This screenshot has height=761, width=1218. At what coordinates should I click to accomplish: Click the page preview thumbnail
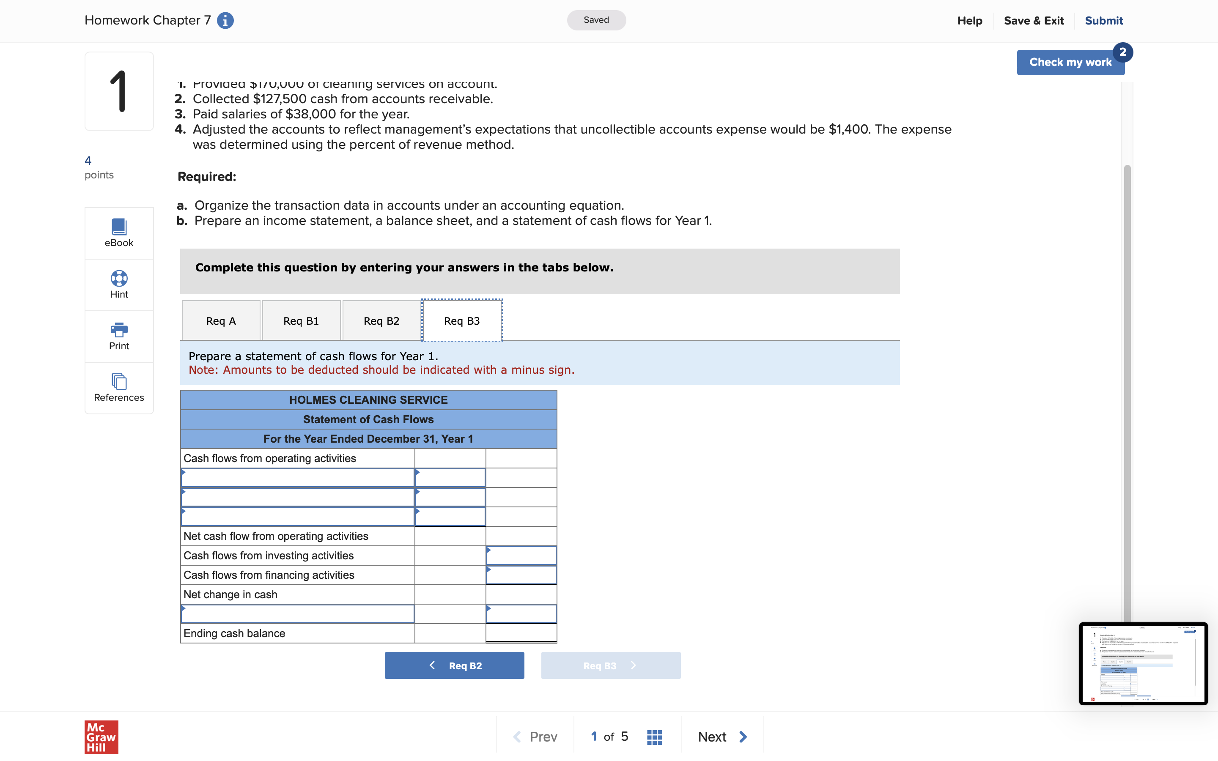(x=1142, y=663)
